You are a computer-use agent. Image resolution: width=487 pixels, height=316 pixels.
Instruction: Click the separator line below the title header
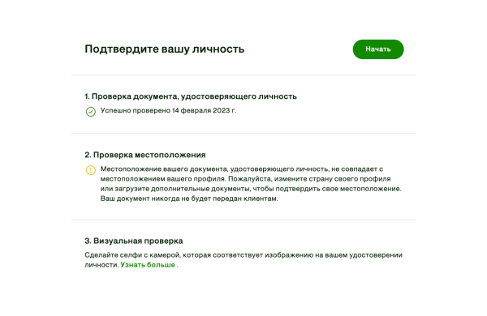click(243, 75)
